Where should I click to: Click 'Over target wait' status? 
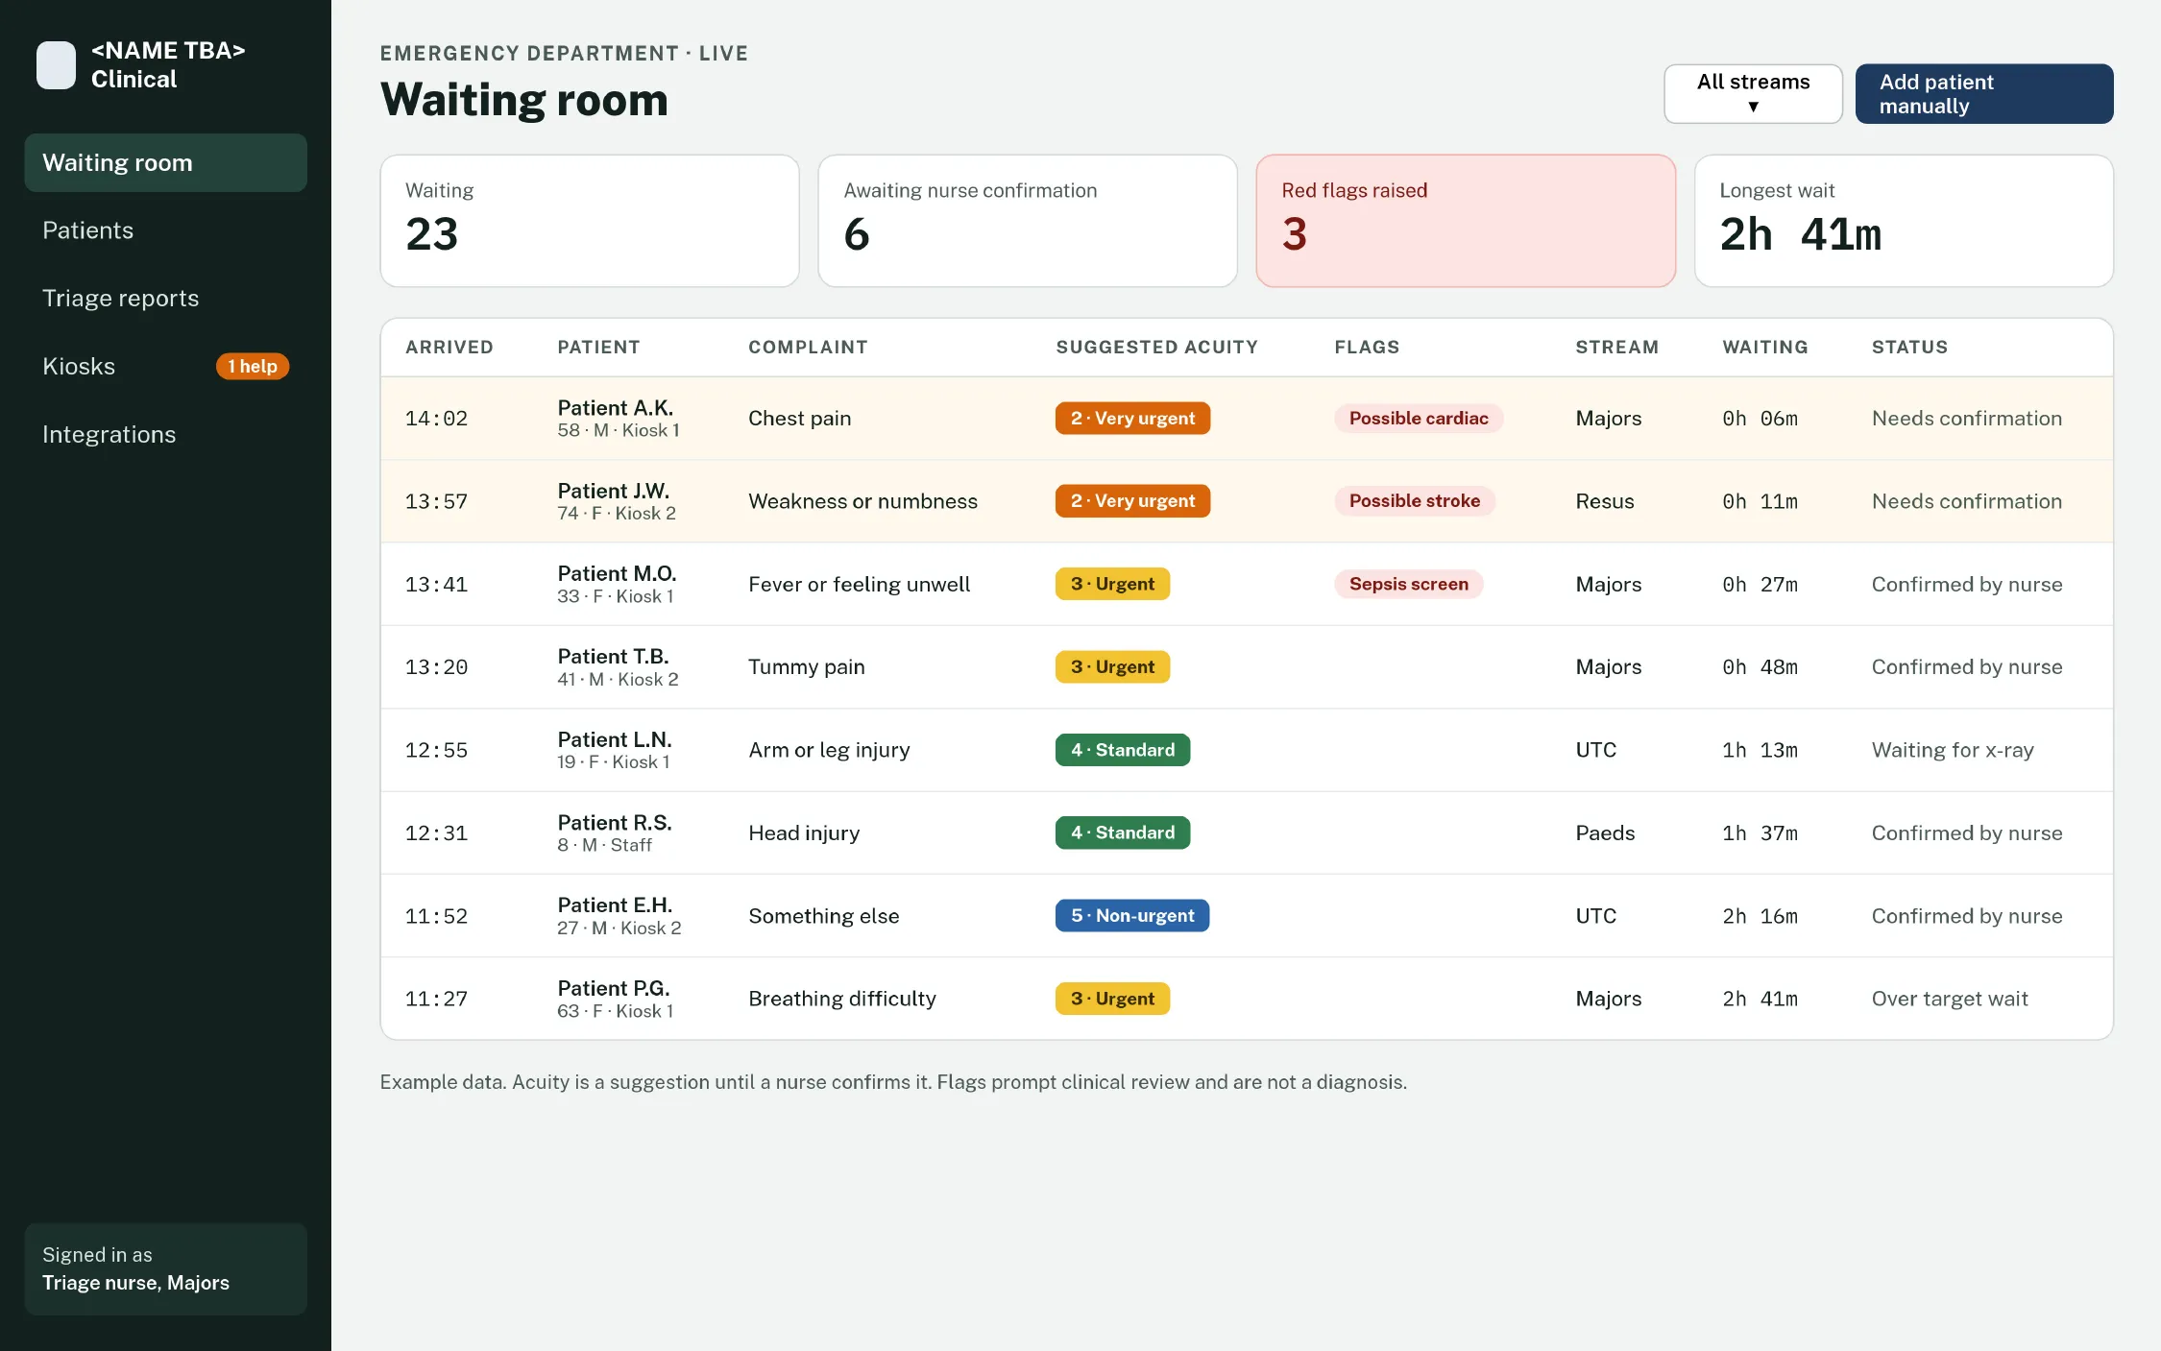click(x=1950, y=999)
